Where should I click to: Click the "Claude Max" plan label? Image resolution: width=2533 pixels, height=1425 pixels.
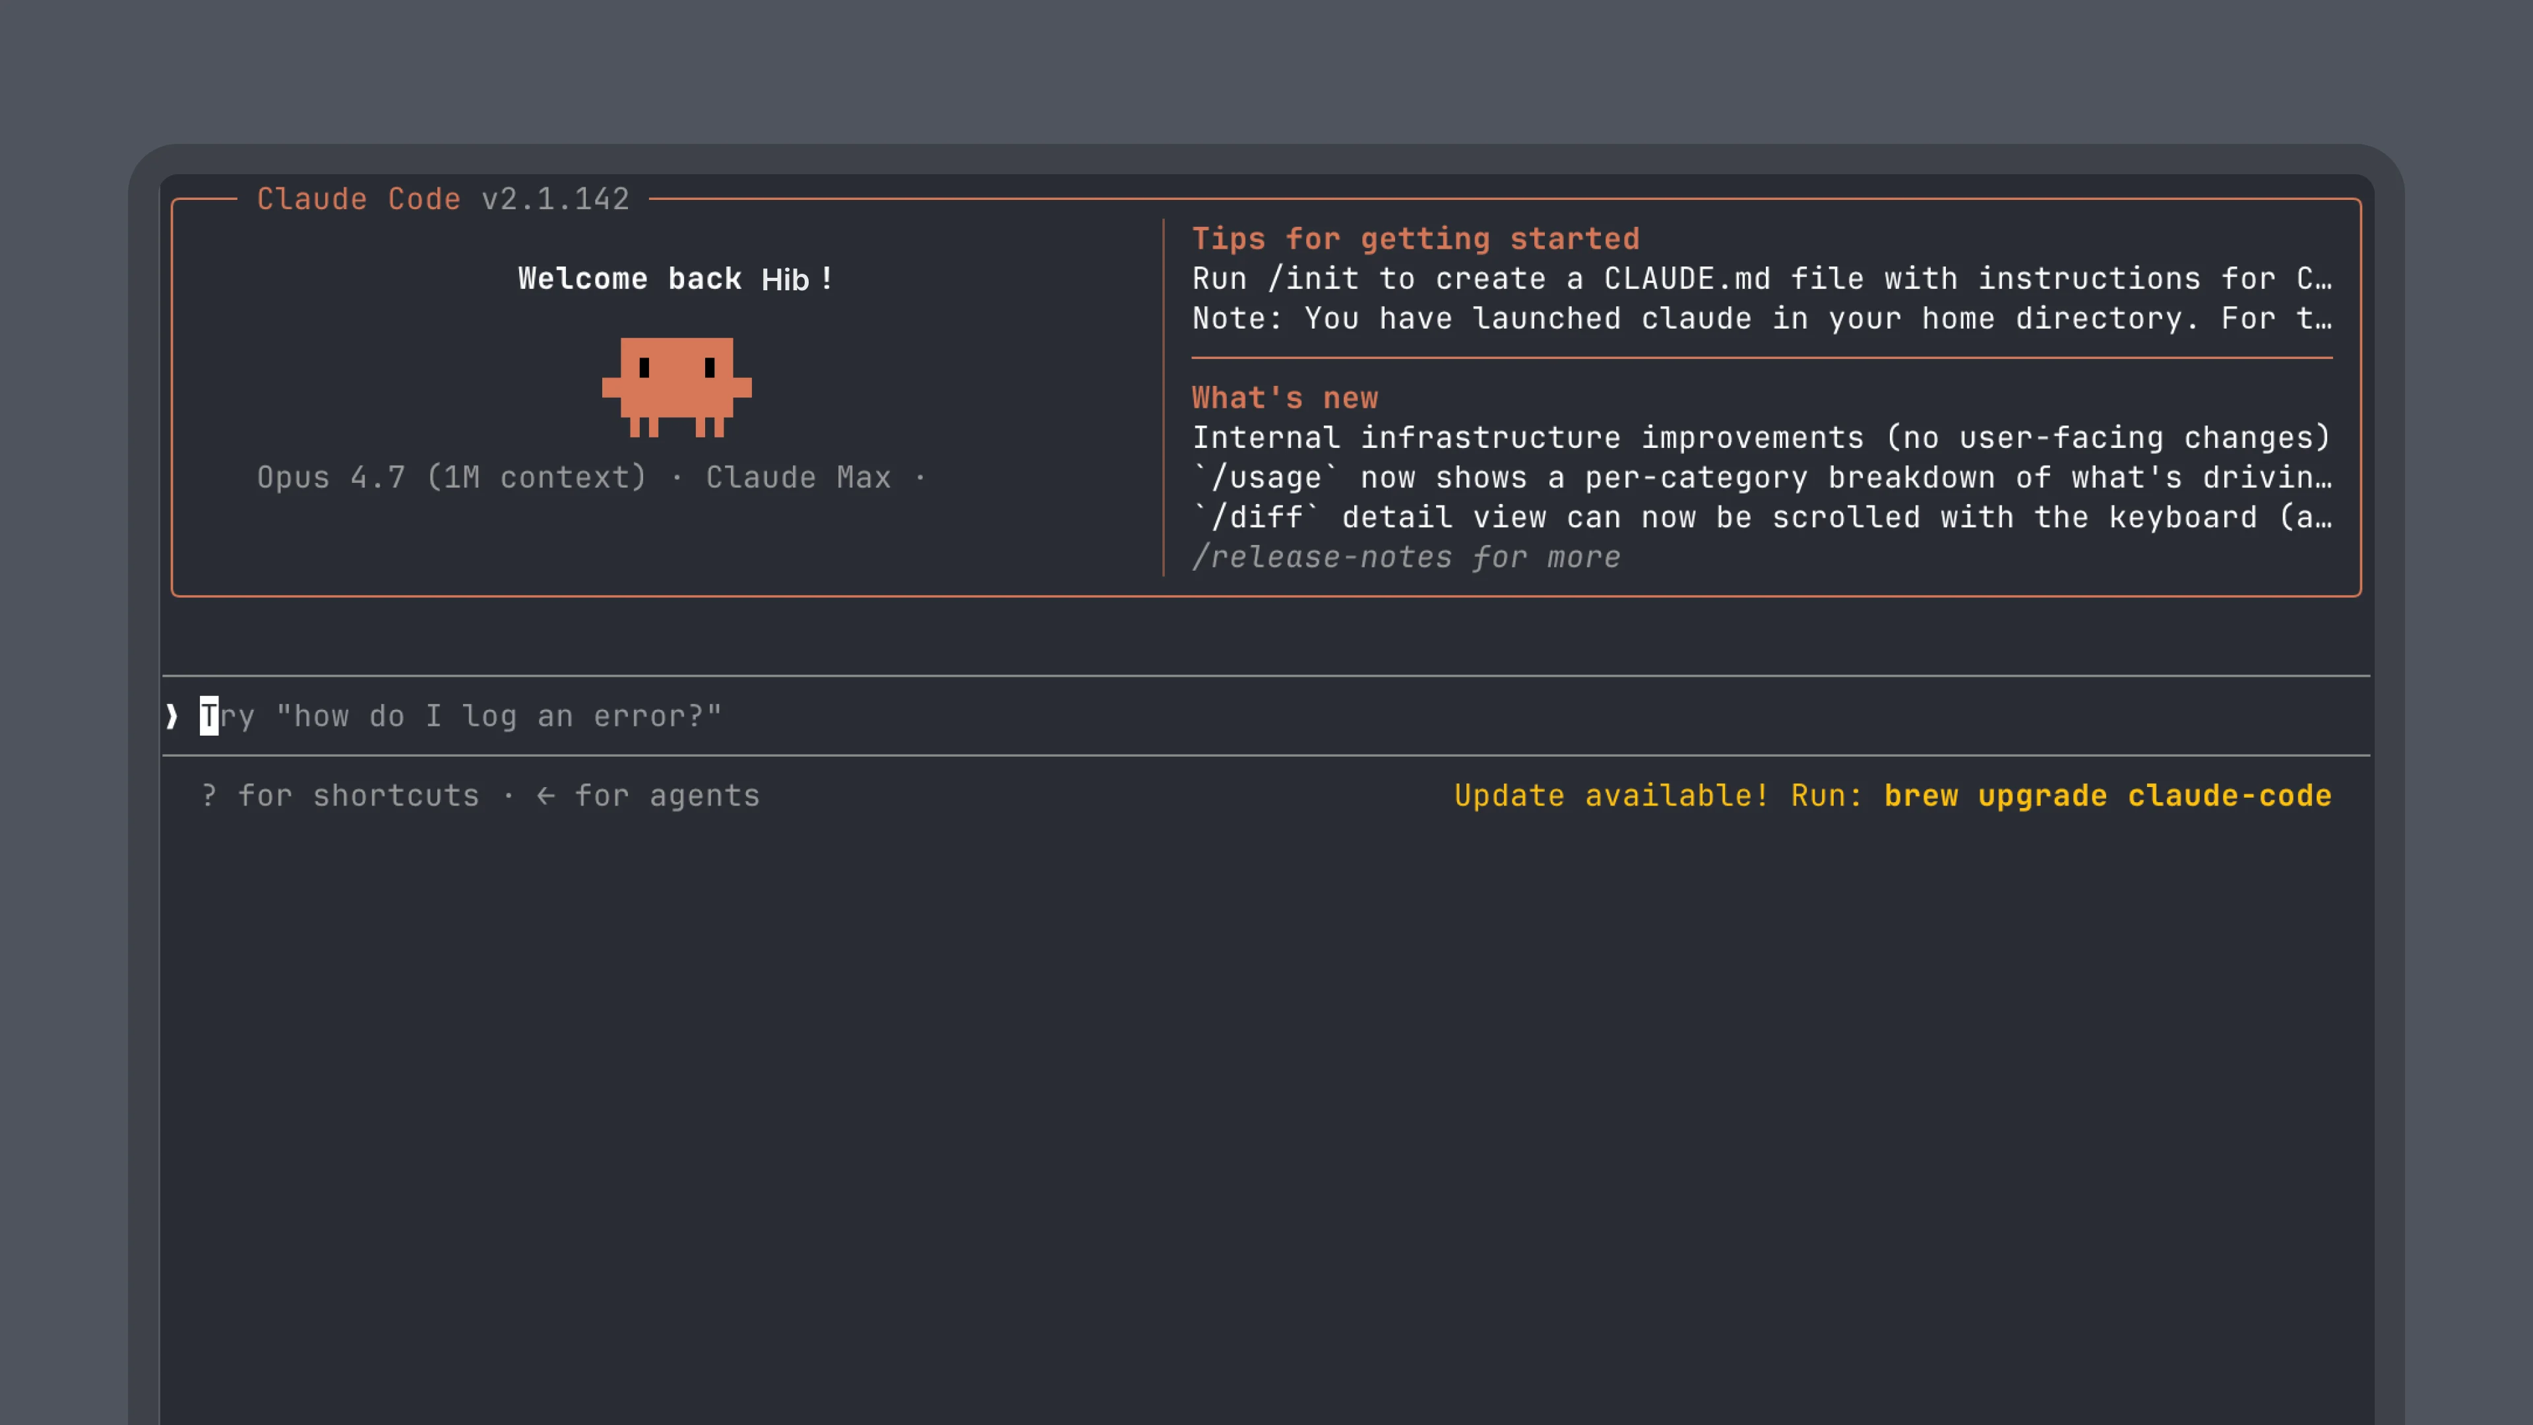[798, 478]
